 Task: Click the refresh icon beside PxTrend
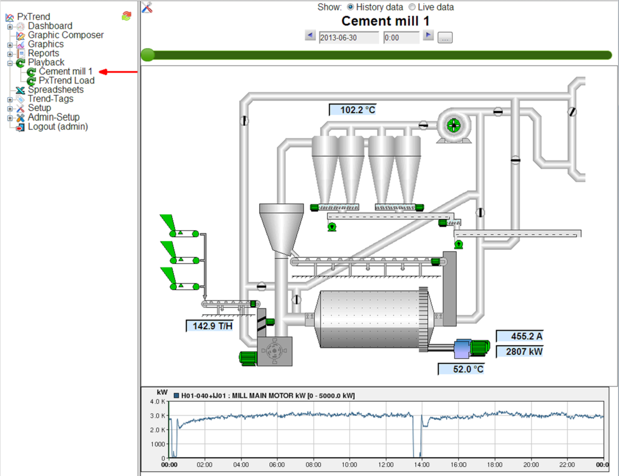126,17
